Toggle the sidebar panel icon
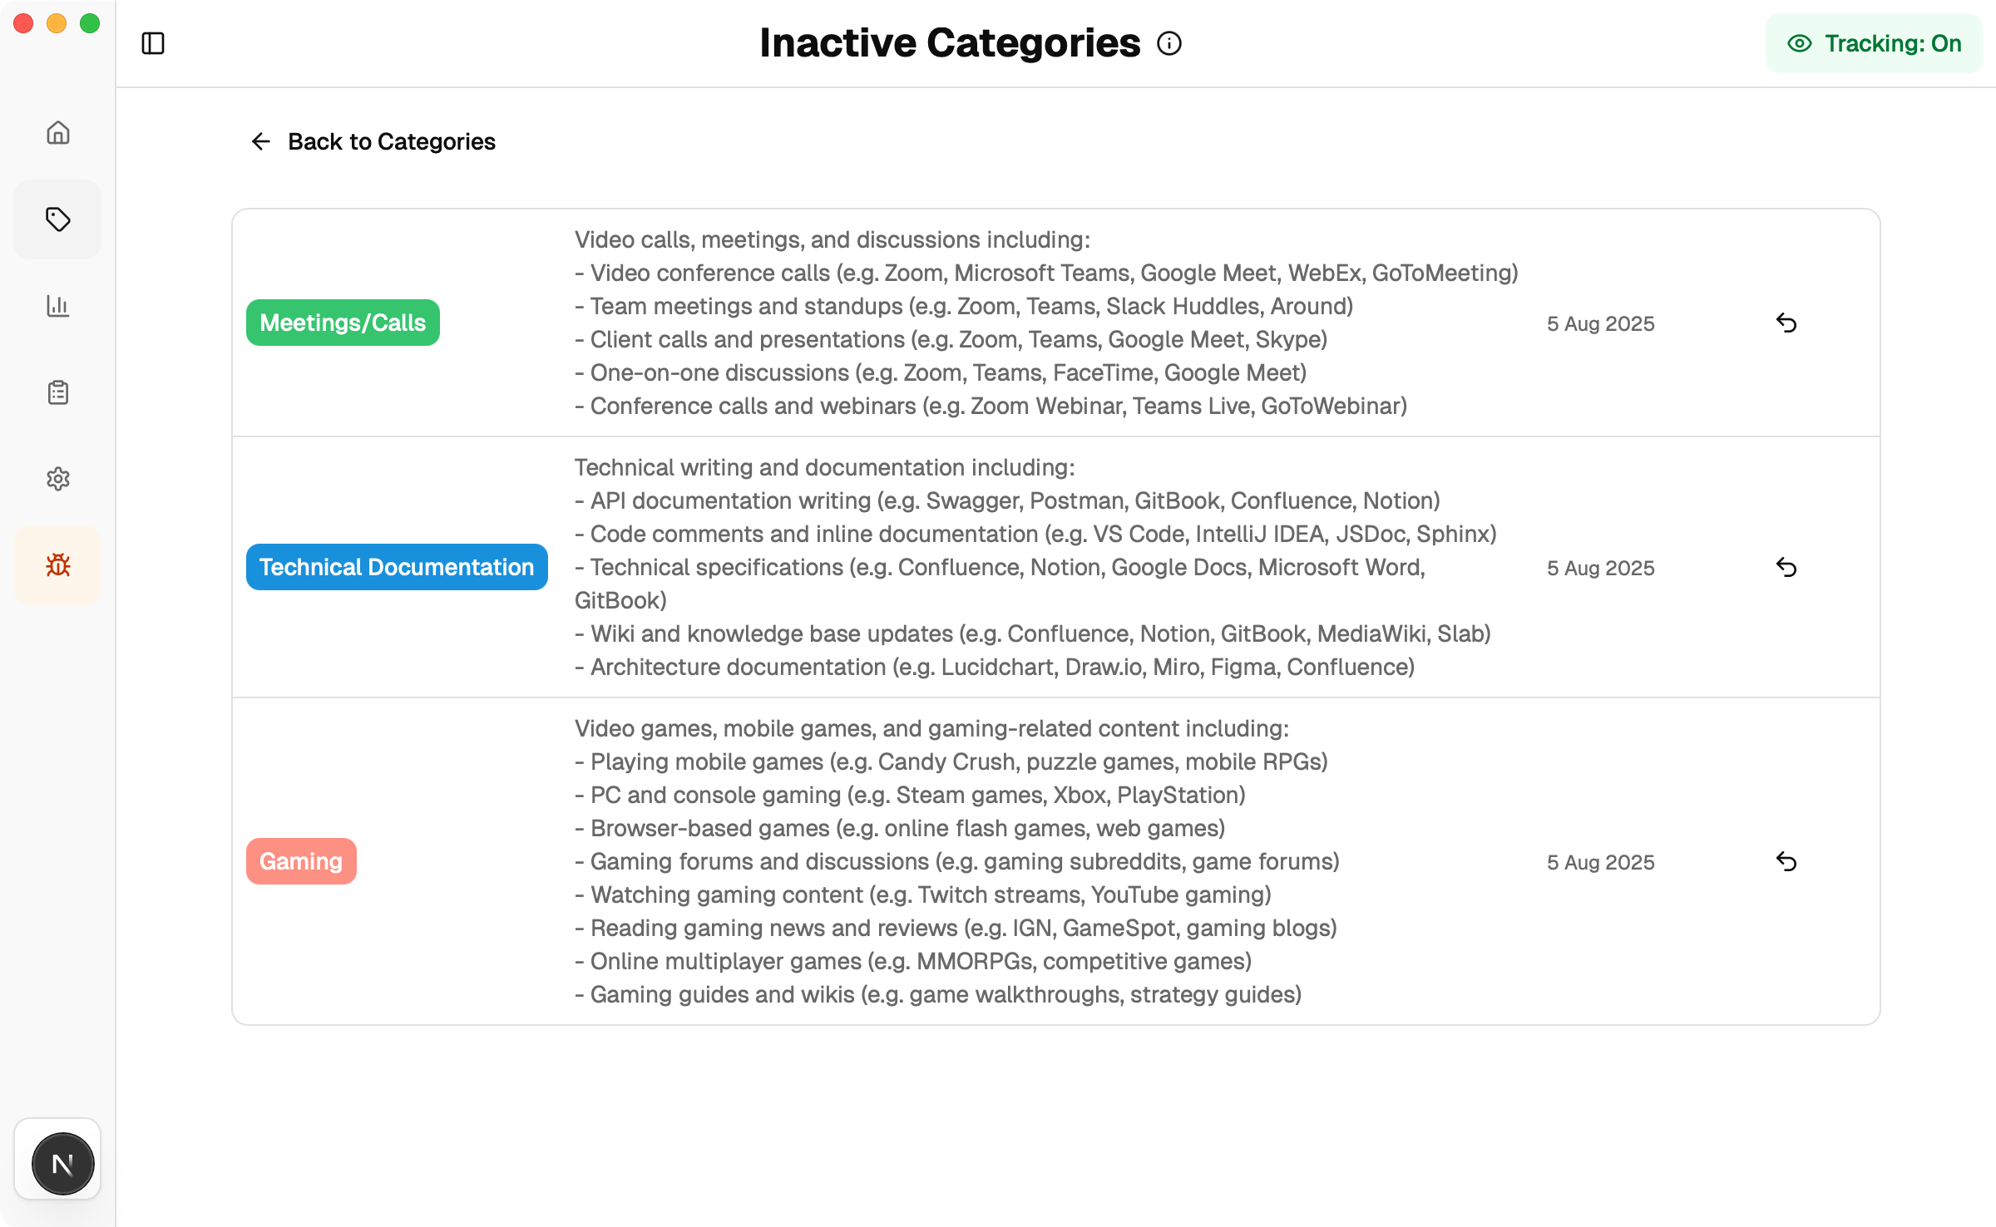Viewport: 1996px width, 1227px height. 153,43
